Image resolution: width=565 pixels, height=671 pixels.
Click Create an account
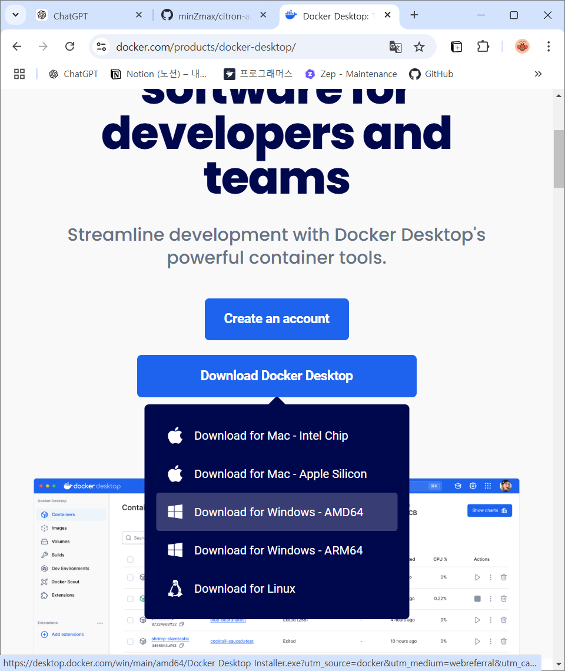[x=277, y=319]
